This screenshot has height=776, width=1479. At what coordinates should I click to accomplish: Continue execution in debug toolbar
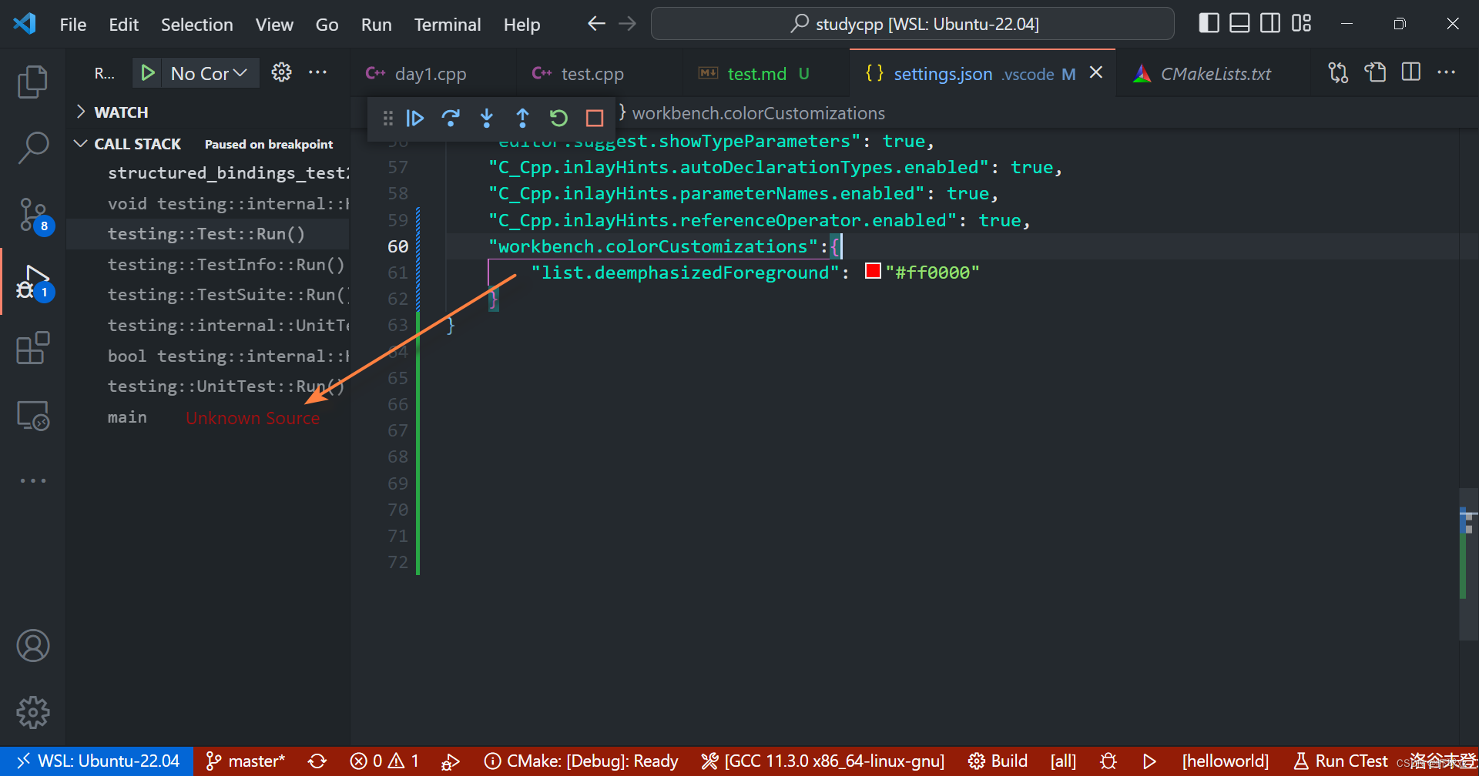(x=414, y=118)
